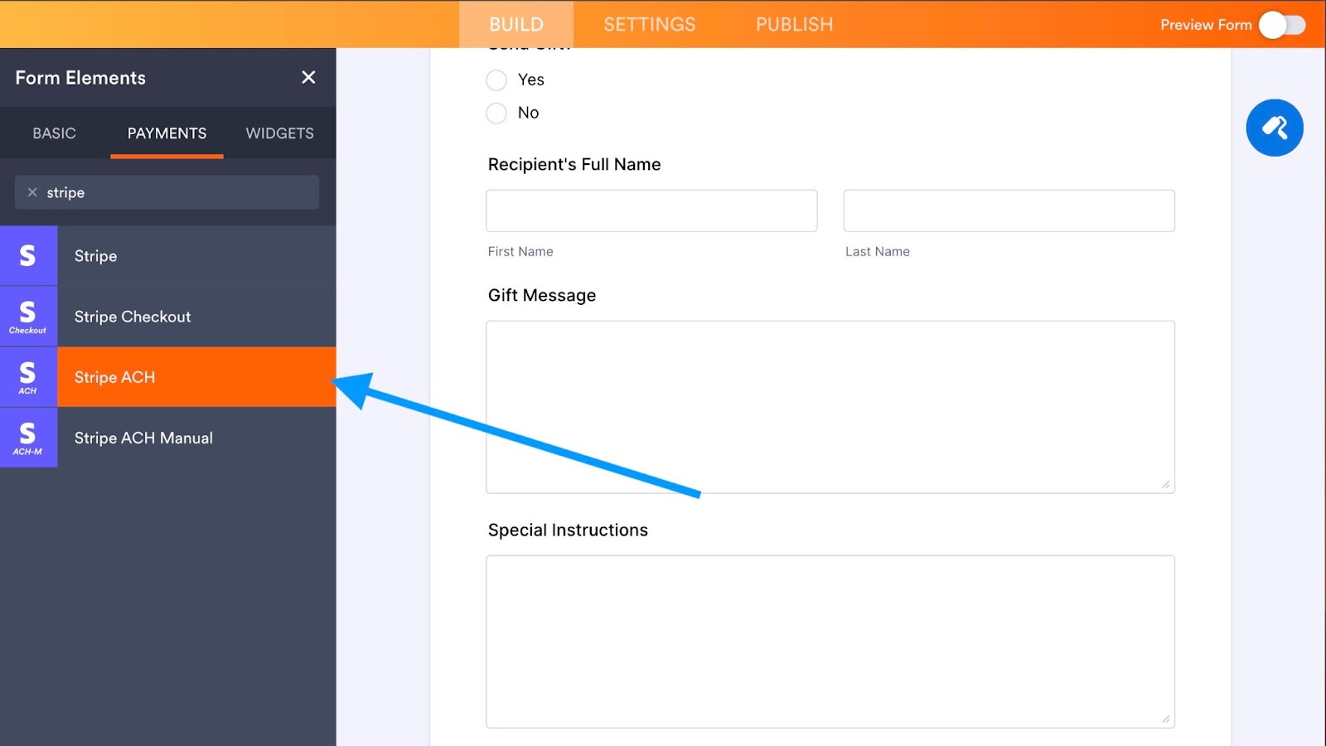Switch to the BUILD tab
1326x746 pixels.
516,24
